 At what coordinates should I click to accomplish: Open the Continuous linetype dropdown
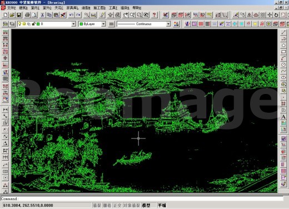[x=143, y=24]
